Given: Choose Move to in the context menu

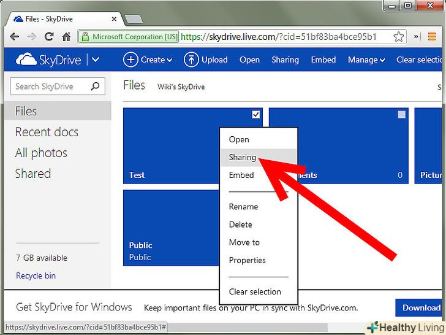Looking at the screenshot, I should 259,242.
